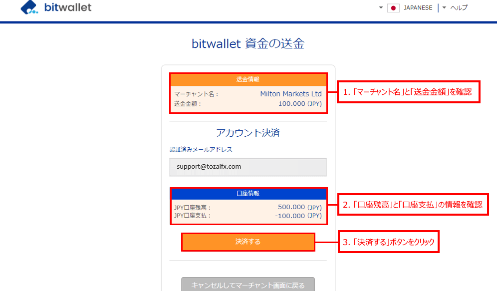Click the bitwallet 資金の送金 page title
Image resolution: width=497 pixels, height=291 pixels.
click(248, 44)
